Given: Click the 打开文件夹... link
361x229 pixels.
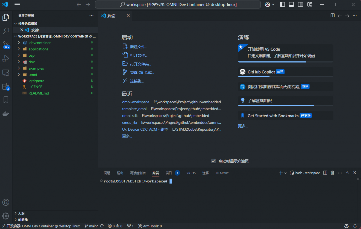Looking at the screenshot, I should pyautogui.click(x=140, y=64).
